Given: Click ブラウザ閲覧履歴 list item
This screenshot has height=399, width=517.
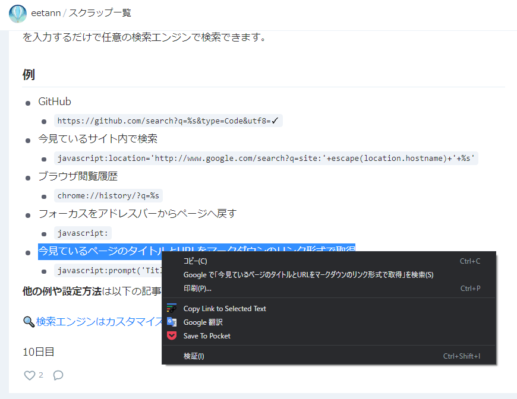Looking at the screenshot, I should (x=78, y=176).
